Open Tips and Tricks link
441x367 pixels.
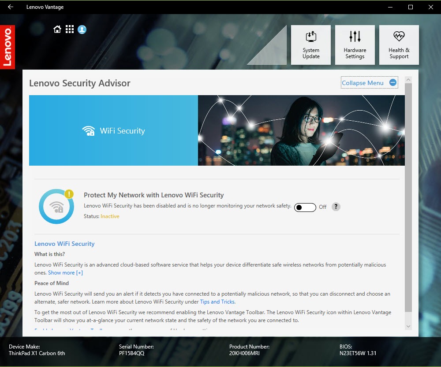tap(218, 302)
